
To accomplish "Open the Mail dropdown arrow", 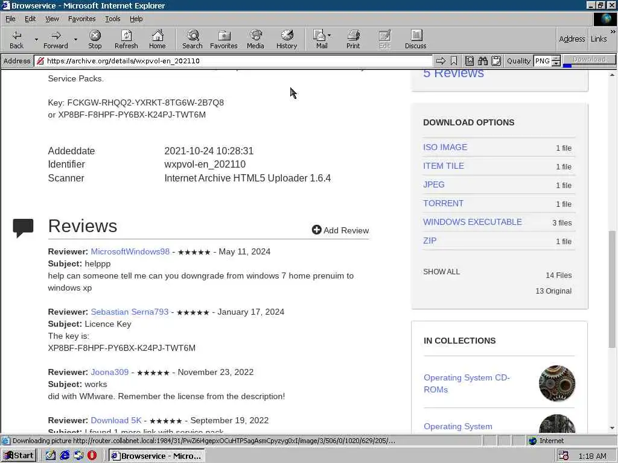I will (329, 36).
